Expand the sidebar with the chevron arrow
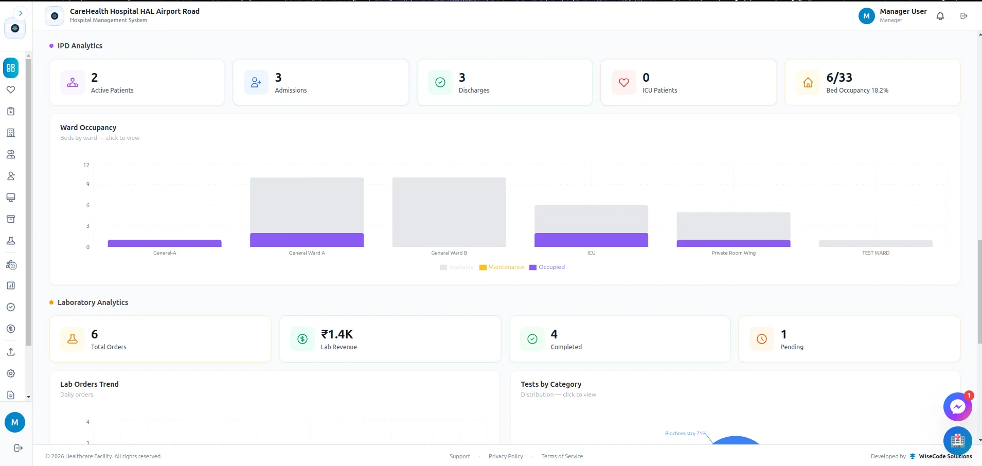Image resolution: width=982 pixels, height=466 pixels. coord(20,13)
